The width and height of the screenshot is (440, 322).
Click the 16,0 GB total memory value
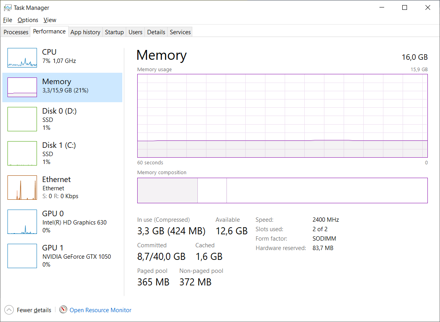click(414, 57)
